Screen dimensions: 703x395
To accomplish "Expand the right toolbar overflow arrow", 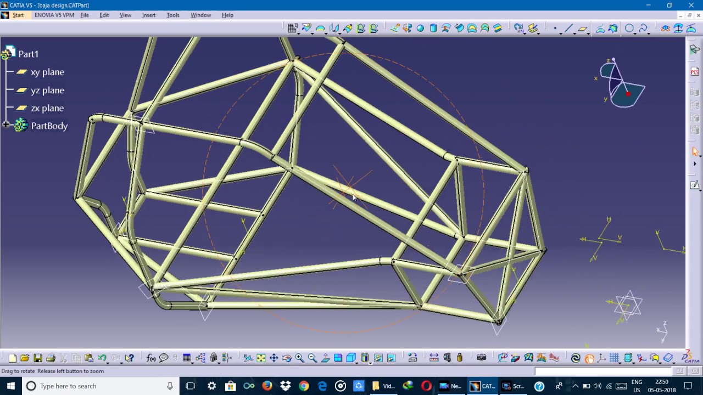I will point(695,163).
